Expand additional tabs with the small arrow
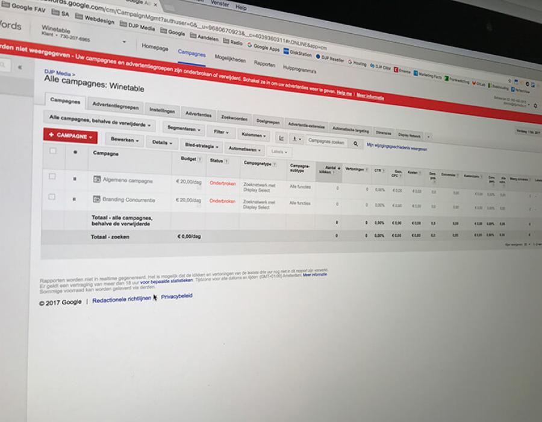This screenshot has height=422, width=542. click(x=429, y=137)
